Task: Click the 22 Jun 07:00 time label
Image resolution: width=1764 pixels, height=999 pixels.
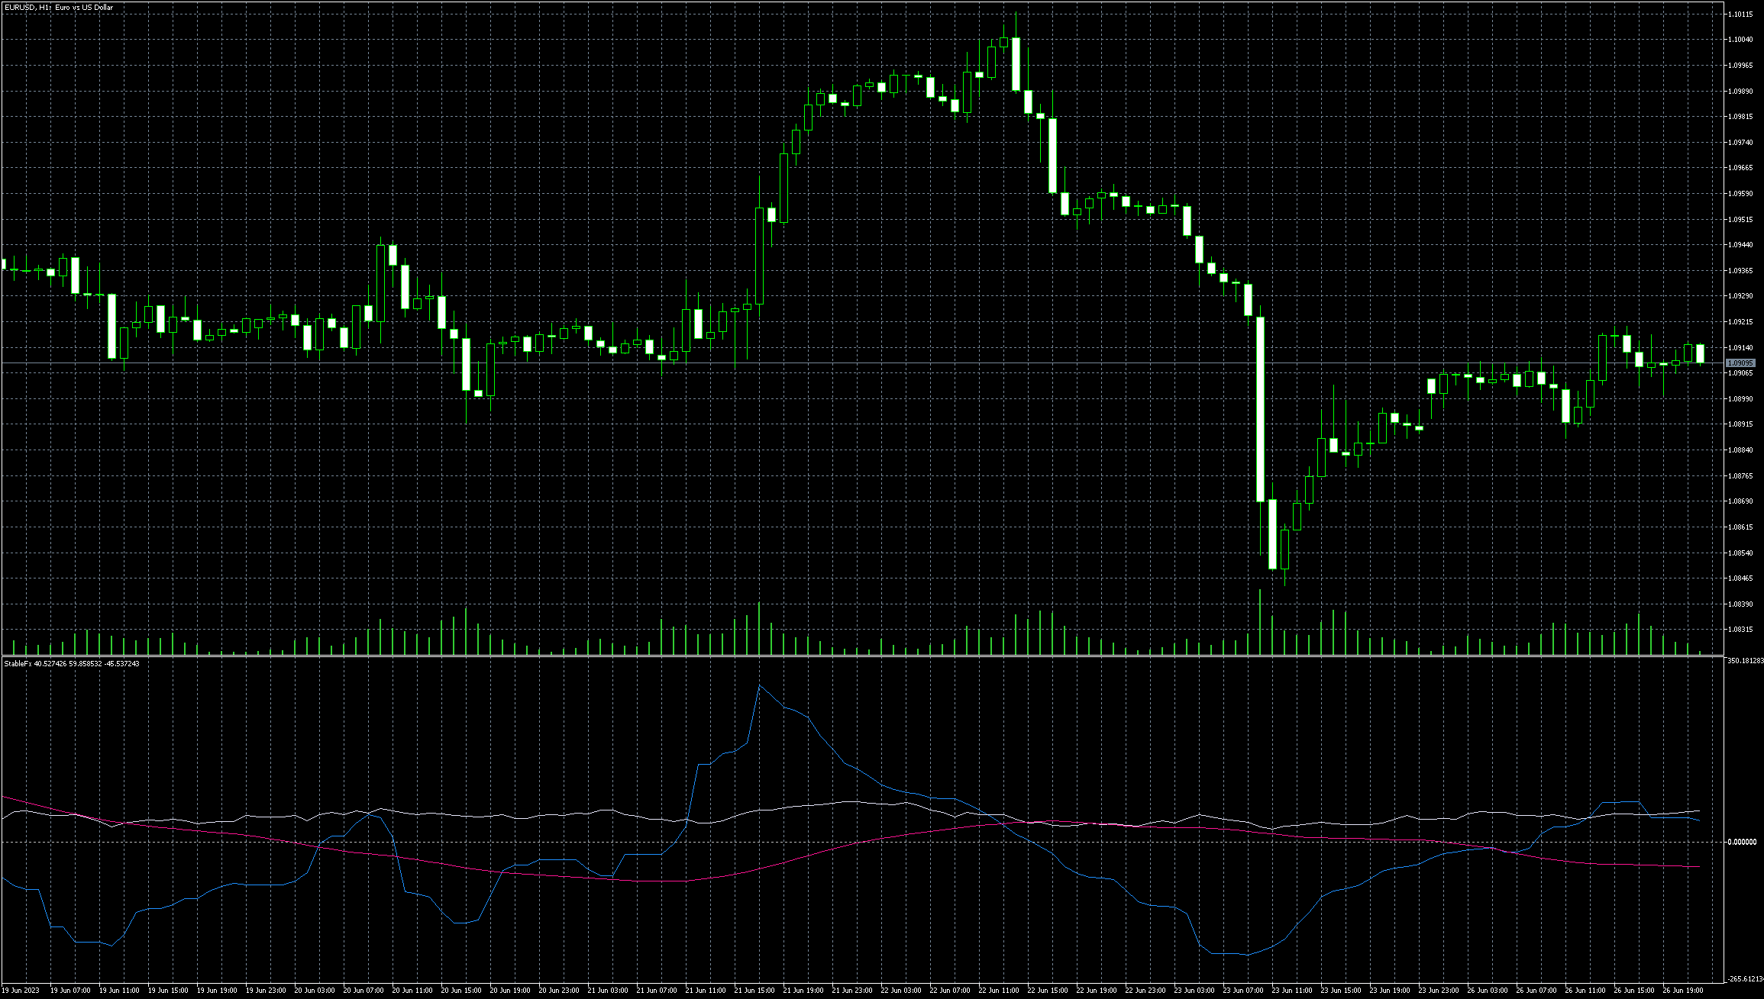Action: tap(950, 991)
